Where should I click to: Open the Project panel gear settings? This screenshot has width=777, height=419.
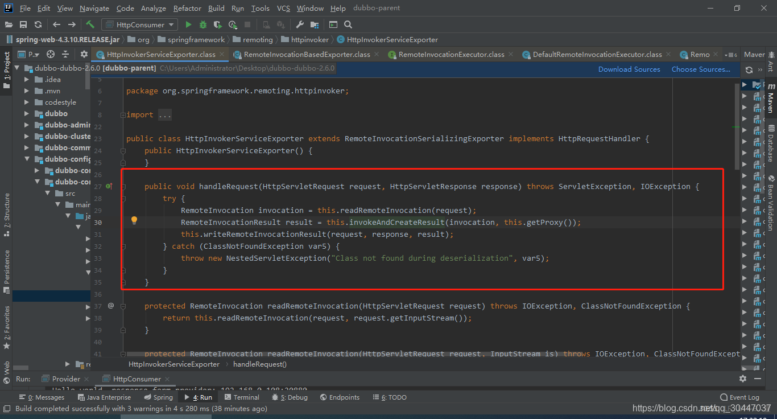point(84,54)
